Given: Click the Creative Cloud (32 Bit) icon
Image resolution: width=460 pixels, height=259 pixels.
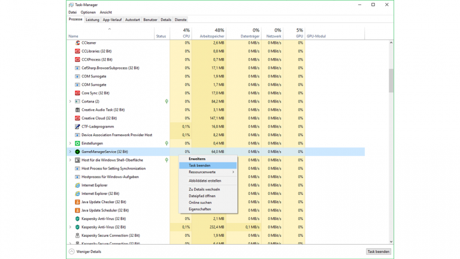Looking at the screenshot, I should coord(77,118).
